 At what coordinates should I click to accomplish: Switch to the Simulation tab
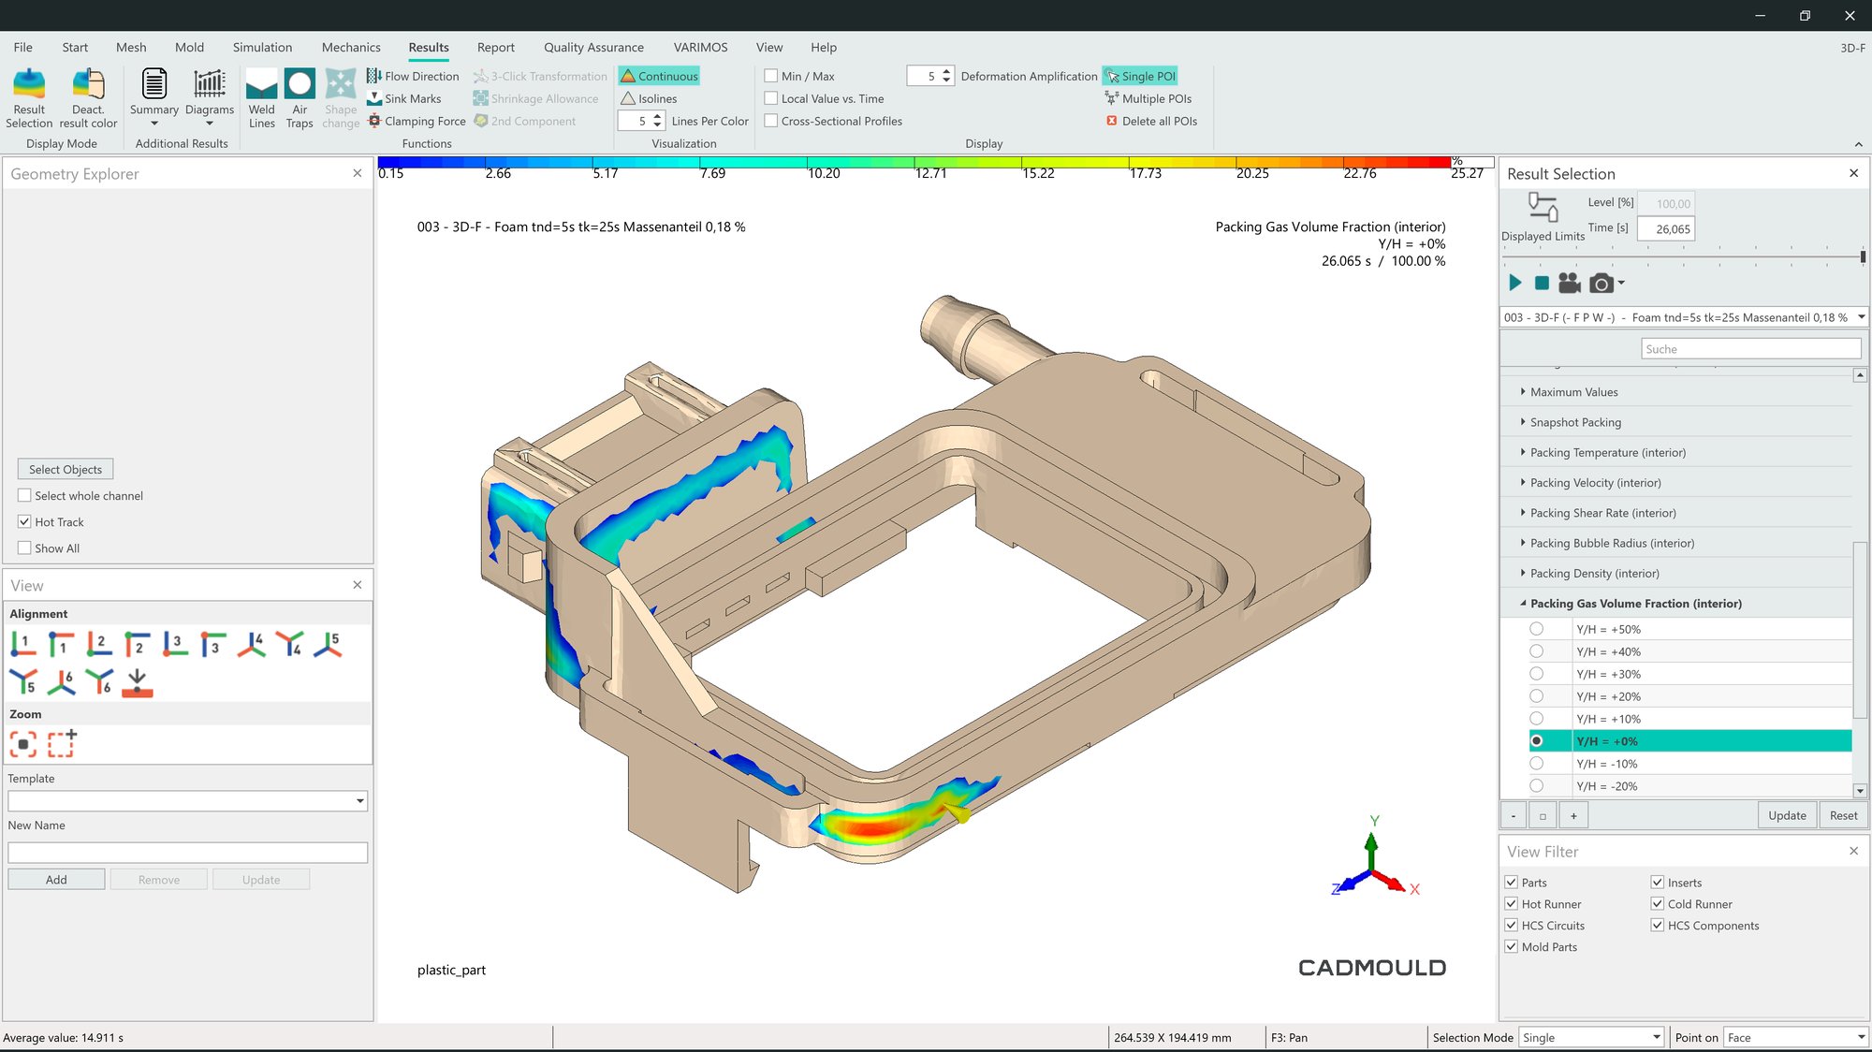coord(262,47)
